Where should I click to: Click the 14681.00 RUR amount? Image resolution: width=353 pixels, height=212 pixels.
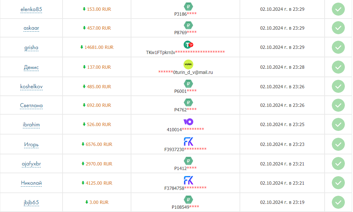pos(99,47)
